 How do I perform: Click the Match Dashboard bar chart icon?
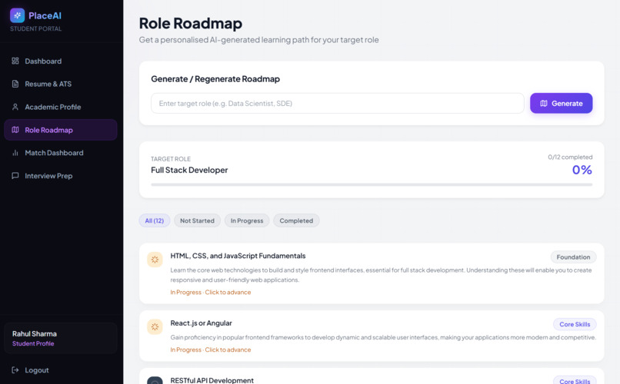click(15, 153)
